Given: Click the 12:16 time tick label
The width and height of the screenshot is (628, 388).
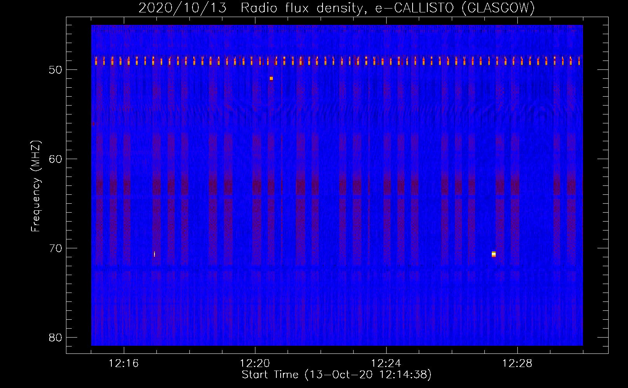Looking at the screenshot, I should tap(124, 364).
